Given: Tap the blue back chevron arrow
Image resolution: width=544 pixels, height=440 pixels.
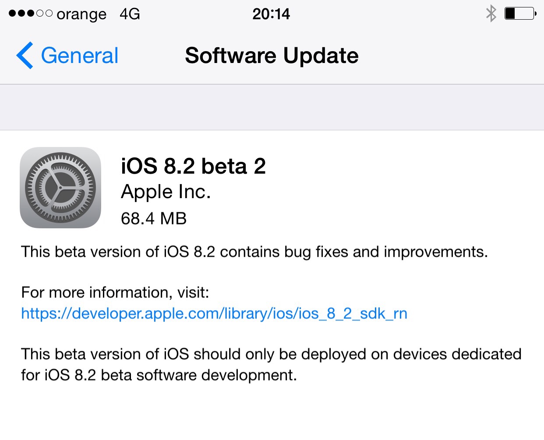Looking at the screenshot, I should pyautogui.click(x=25, y=56).
